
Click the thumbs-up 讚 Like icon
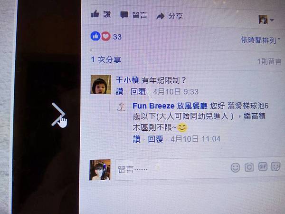95,14
